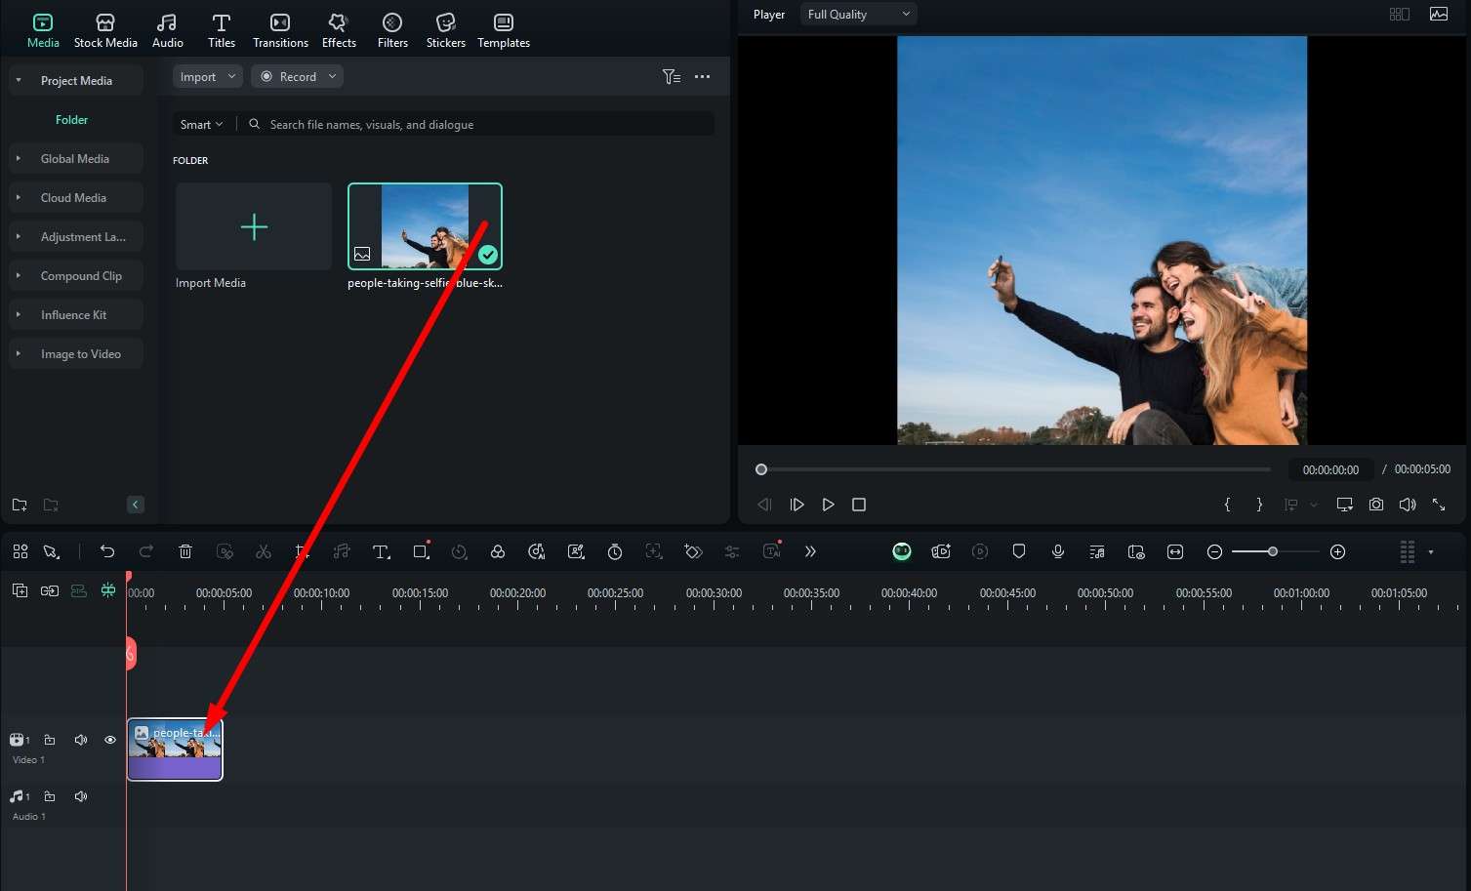Delete the selected clip
This screenshot has height=891, width=1471.
coord(185,551)
